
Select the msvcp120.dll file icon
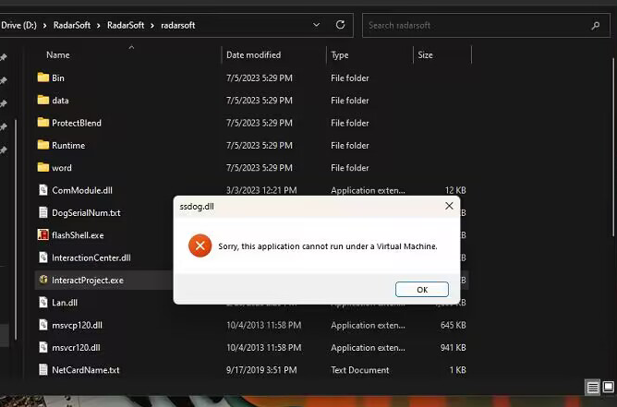pyautogui.click(x=43, y=325)
